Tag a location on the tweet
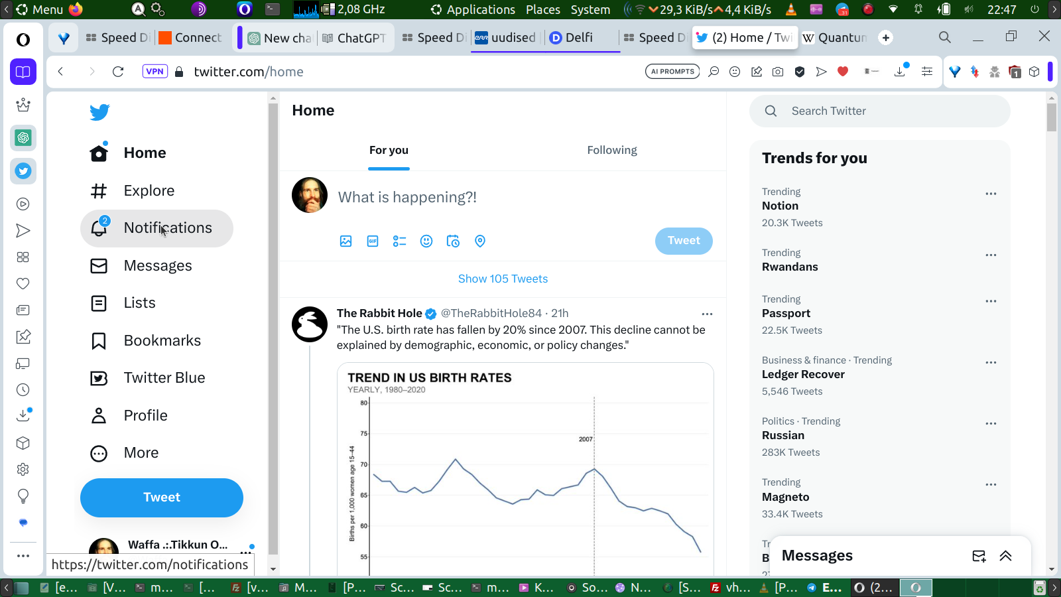Viewport: 1061px width, 597px height. click(480, 241)
